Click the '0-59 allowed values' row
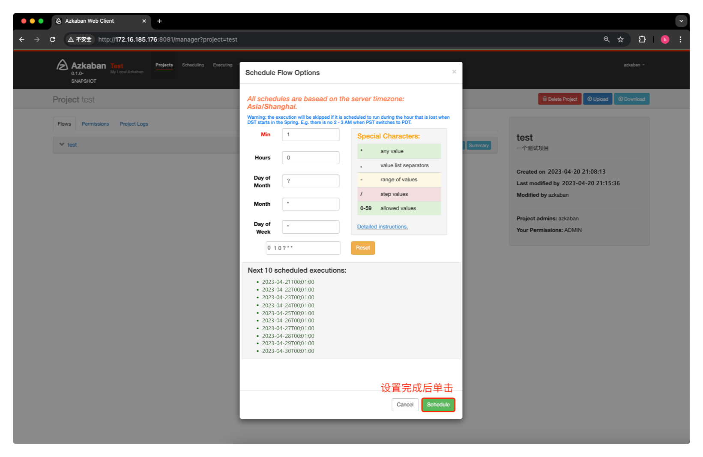 399,208
